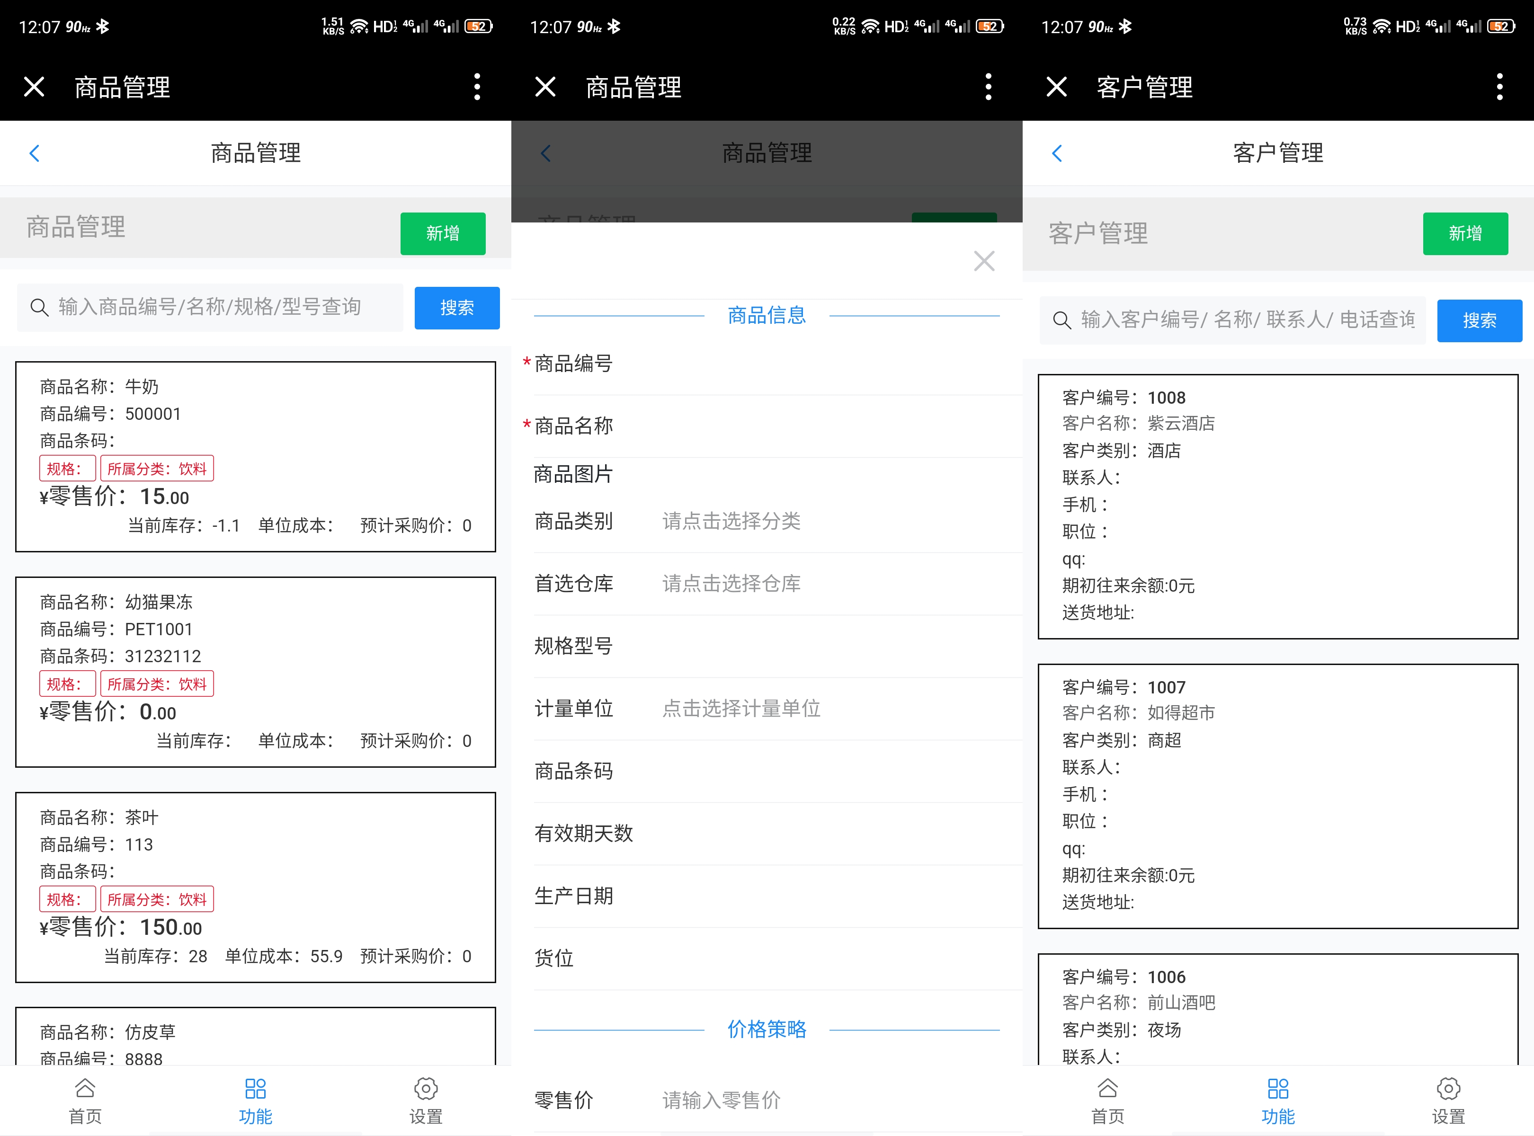1534x1136 pixels.
Task: Focus the 输入商品编号/名称 search field
Action: pyautogui.click(x=211, y=307)
